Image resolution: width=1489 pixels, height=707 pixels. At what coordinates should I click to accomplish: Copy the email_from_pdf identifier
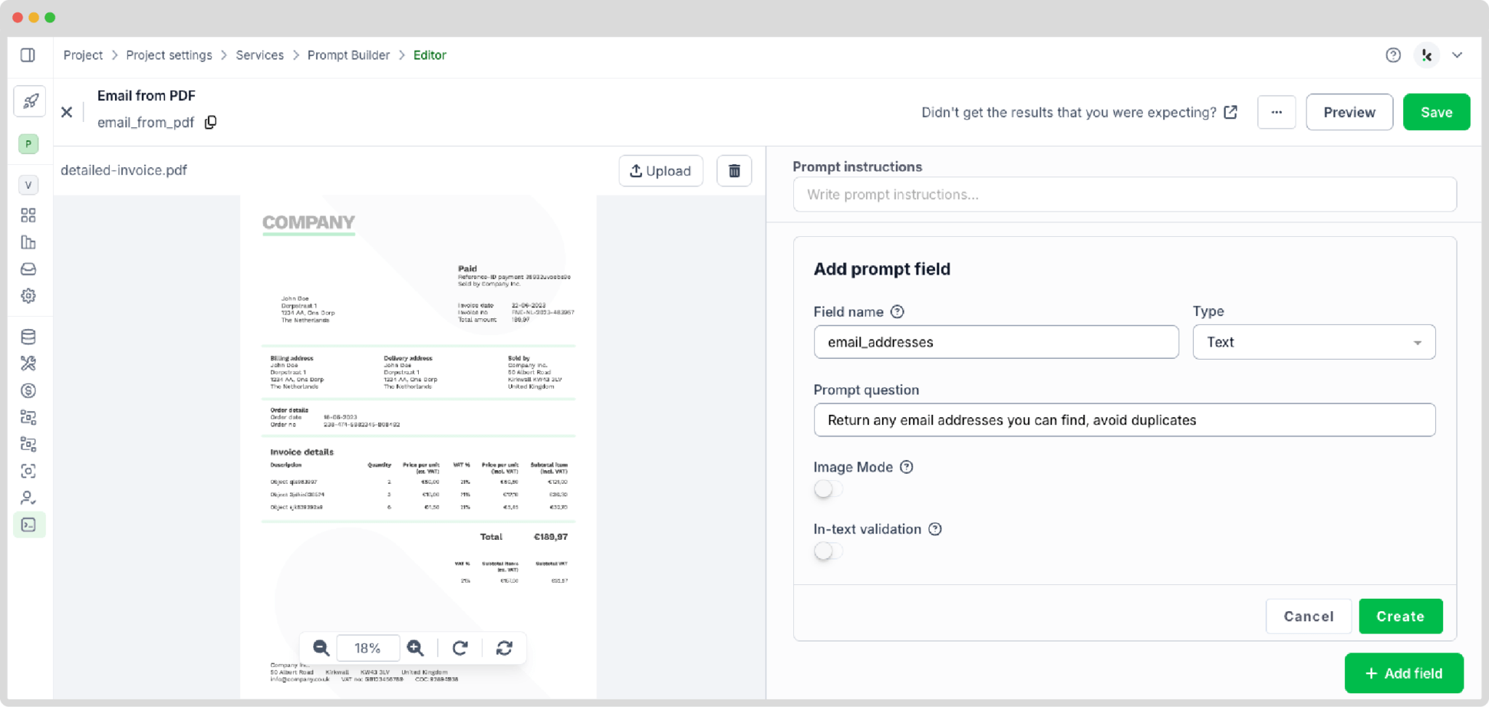click(211, 122)
